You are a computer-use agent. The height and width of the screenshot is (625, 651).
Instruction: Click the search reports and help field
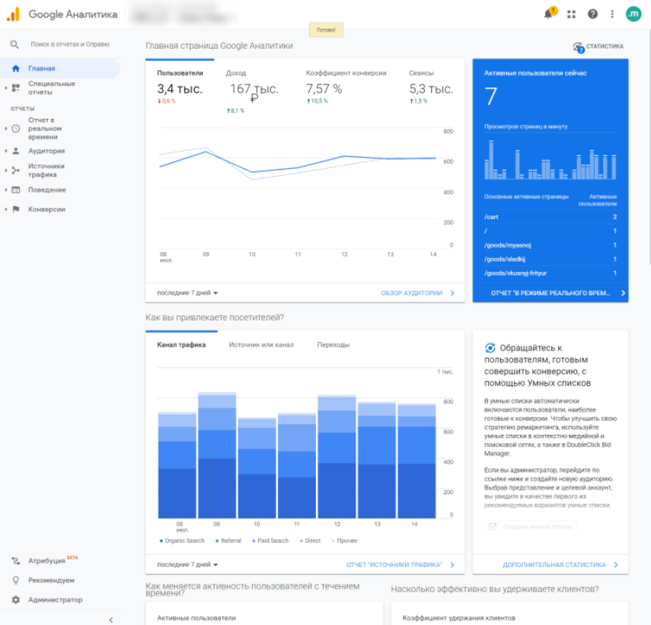tap(70, 44)
